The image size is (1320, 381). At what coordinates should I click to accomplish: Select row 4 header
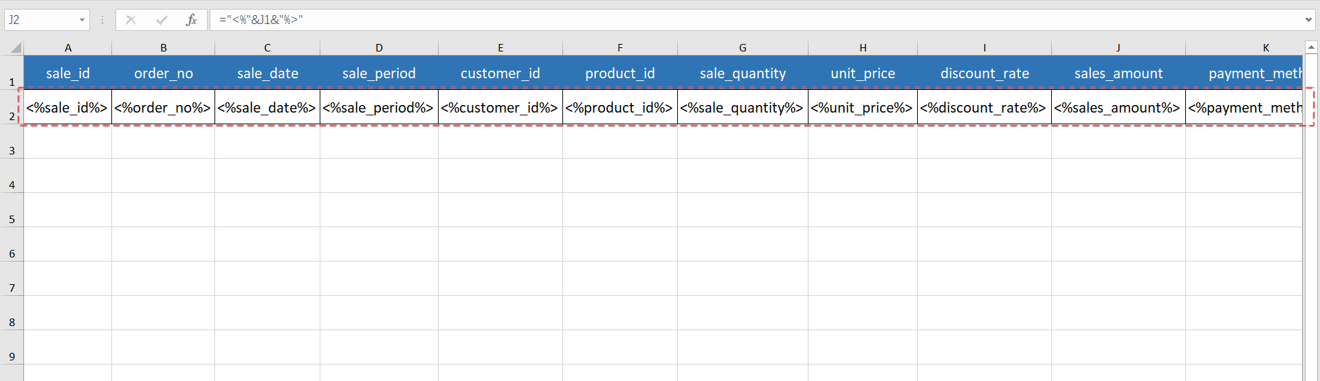tap(12, 176)
